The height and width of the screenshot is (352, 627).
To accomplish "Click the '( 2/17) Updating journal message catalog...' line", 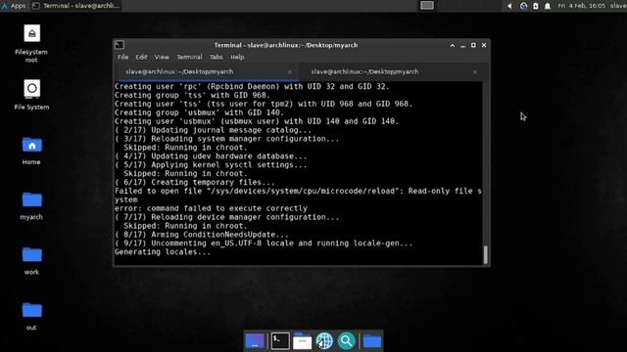I will 213,130.
